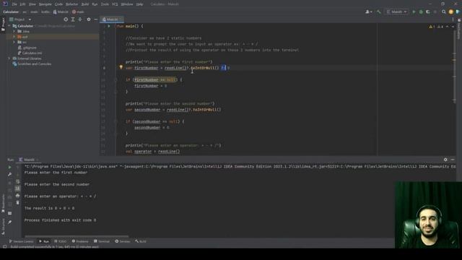Viewport: 462px width, 260px height.
Task: Click the Build project hammer icon
Action: coord(379,12)
